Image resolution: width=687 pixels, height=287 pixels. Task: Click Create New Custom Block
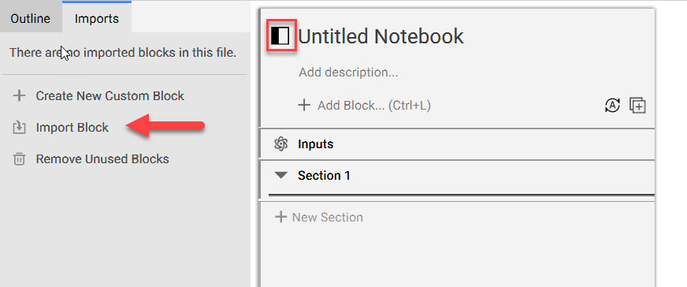pyautogui.click(x=110, y=96)
